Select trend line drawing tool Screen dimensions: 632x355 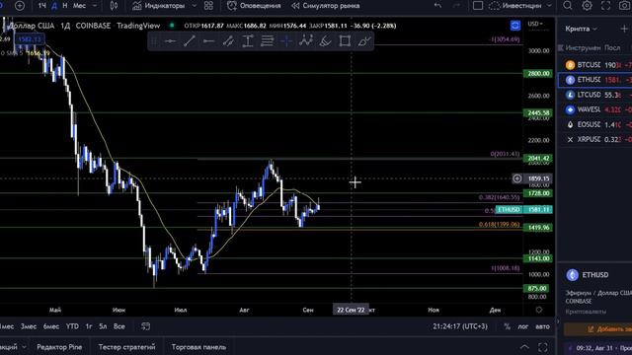[x=190, y=41]
